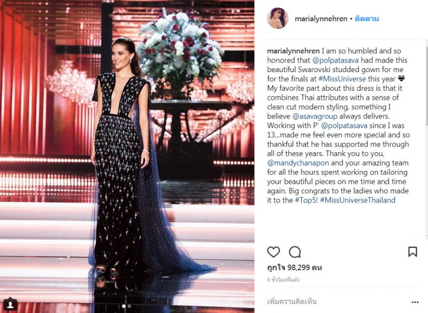
Task: Open bold marialynnehren name in caption
Action: pyautogui.click(x=293, y=51)
